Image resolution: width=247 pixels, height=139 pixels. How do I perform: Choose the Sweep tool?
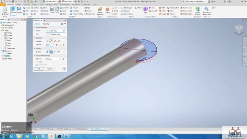click(26, 8)
